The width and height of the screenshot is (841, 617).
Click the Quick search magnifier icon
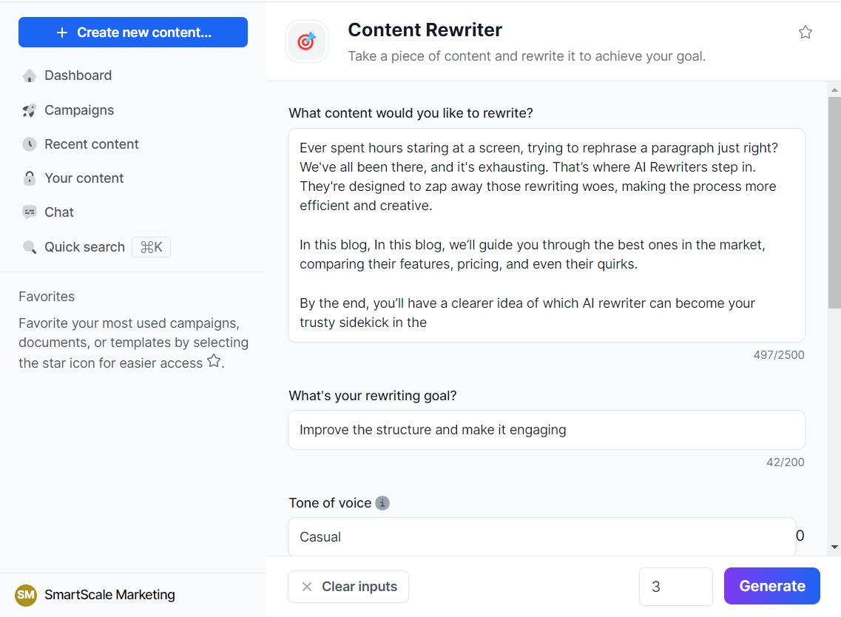tap(30, 247)
